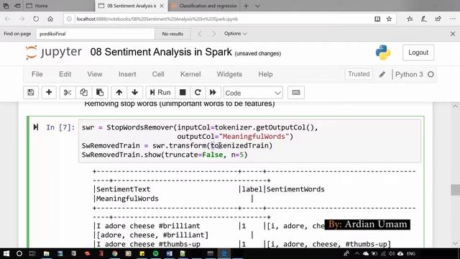This screenshot has width=460, height=259.
Task: Open a new browser tab
Action: pyautogui.click(x=246, y=6)
